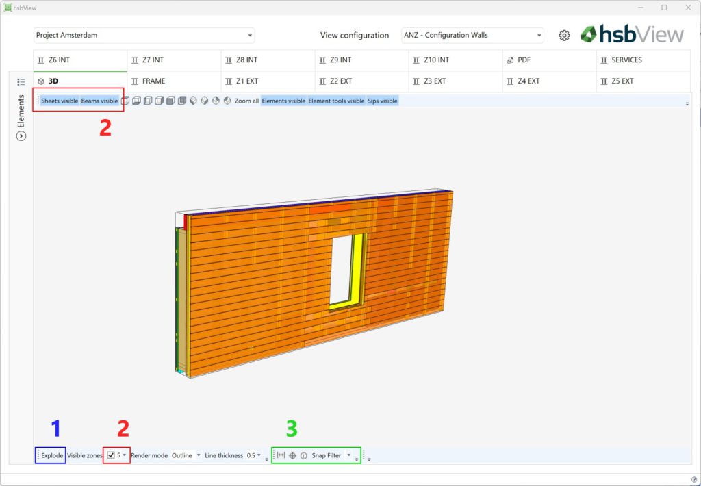This screenshot has width=701, height=486.
Task: Select the isometric view icon beside Zoom all
Action: coord(227,101)
